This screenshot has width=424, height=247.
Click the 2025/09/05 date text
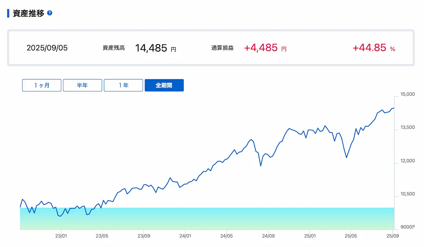point(47,48)
